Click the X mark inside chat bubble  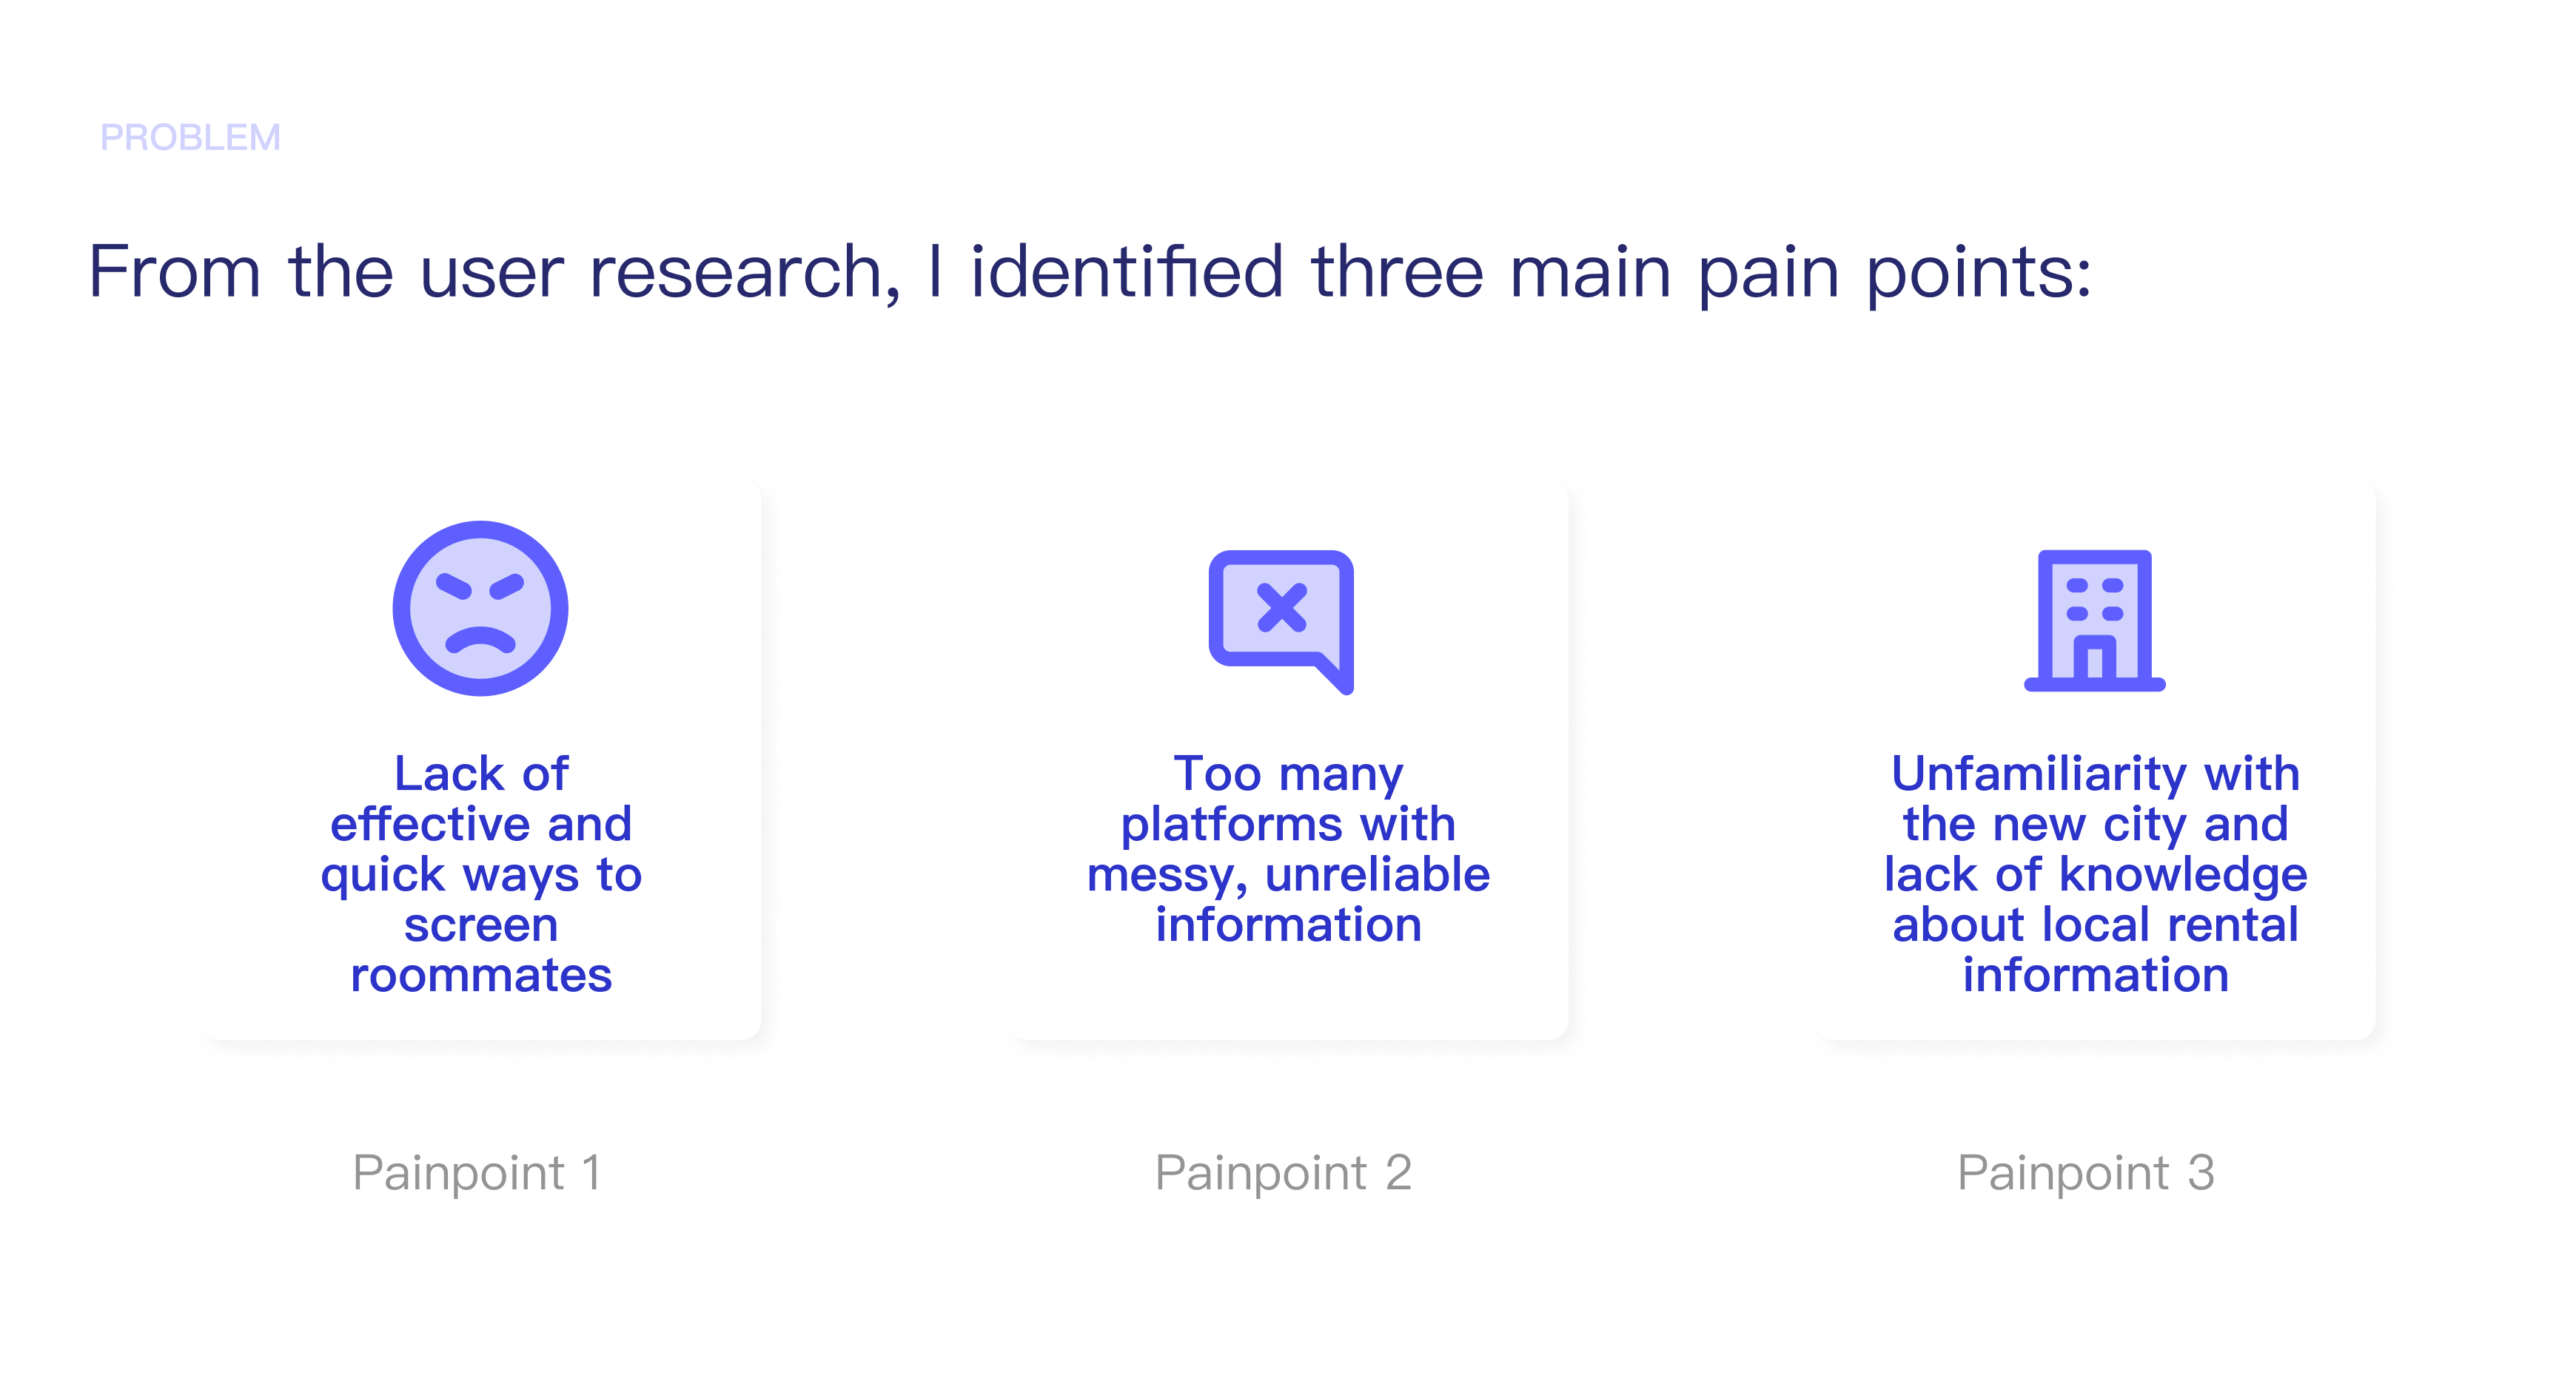(1281, 607)
